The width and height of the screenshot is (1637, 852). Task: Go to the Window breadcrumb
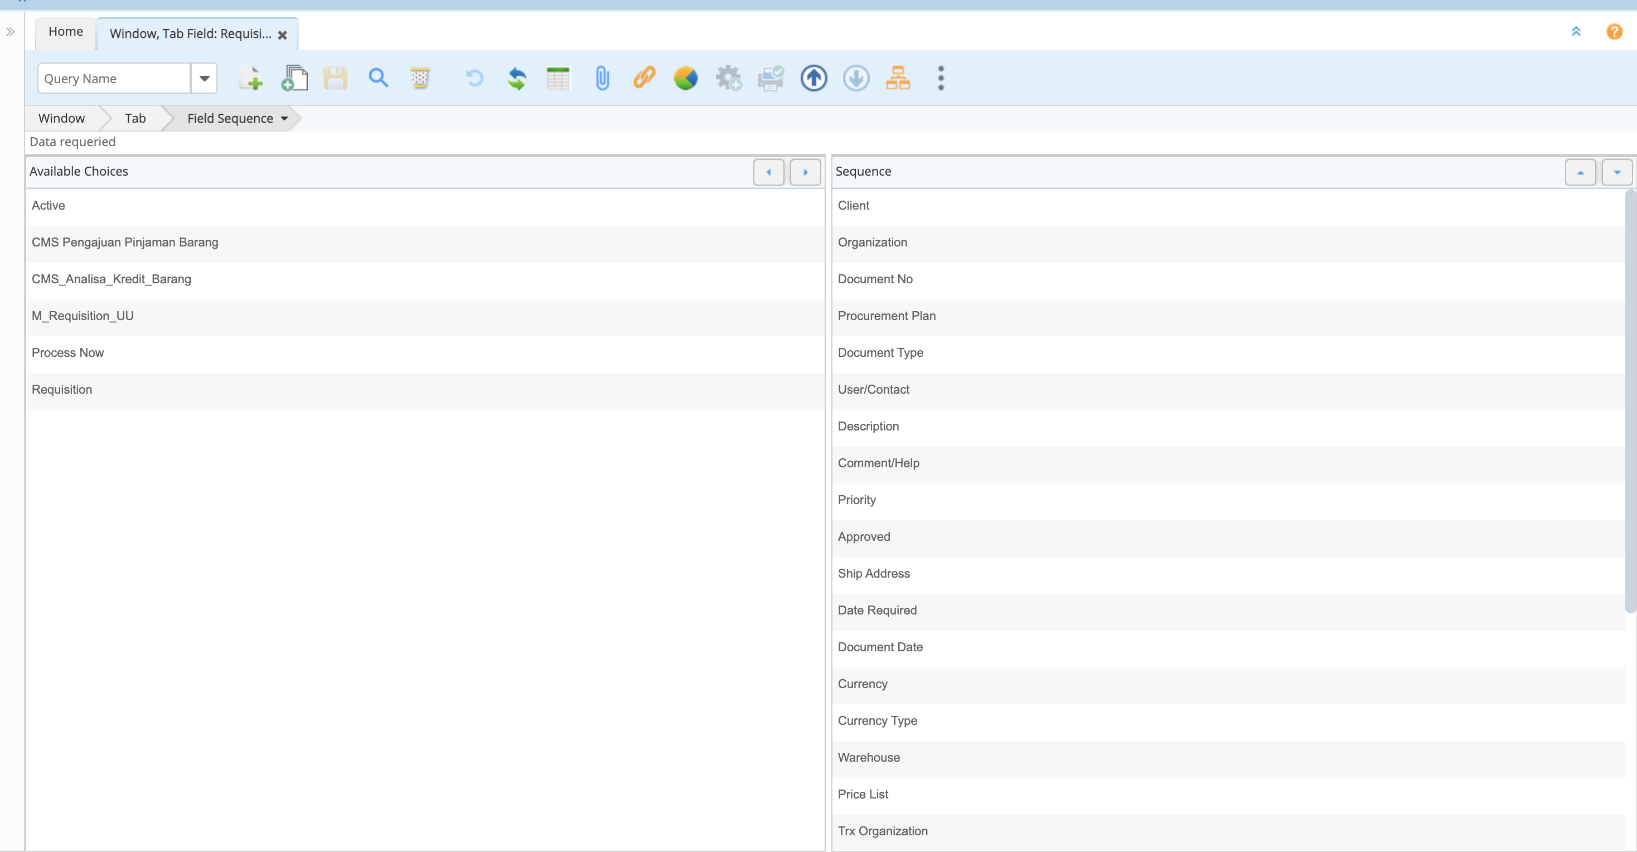click(x=62, y=118)
